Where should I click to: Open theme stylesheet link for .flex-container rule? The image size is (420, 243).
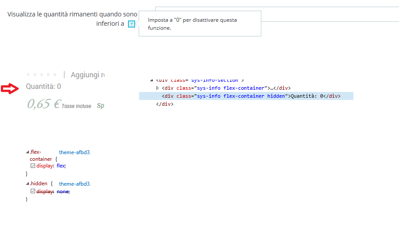coord(74,152)
